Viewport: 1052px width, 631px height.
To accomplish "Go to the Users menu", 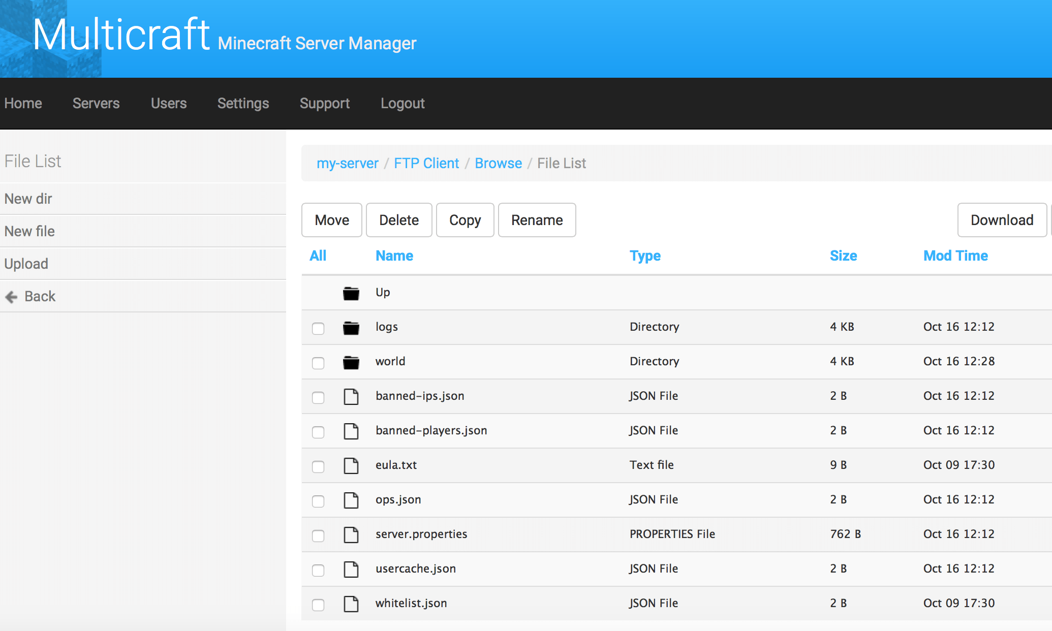I will tap(169, 103).
